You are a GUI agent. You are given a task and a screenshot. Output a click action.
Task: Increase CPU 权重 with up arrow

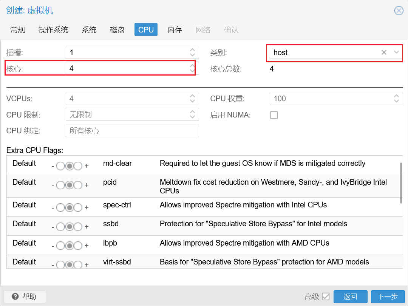[x=396, y=96]
